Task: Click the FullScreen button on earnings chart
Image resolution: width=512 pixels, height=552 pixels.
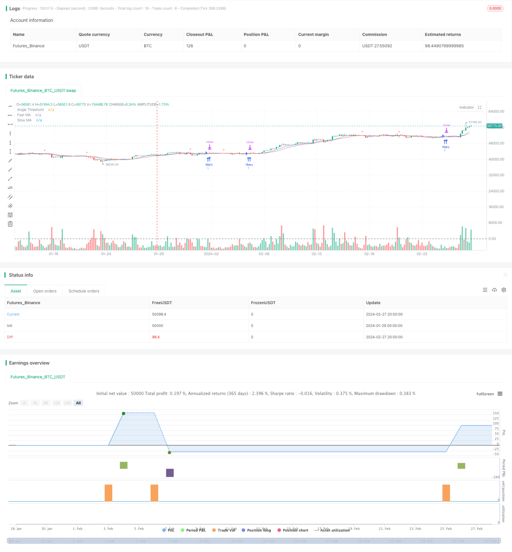Action: (485, 394)
